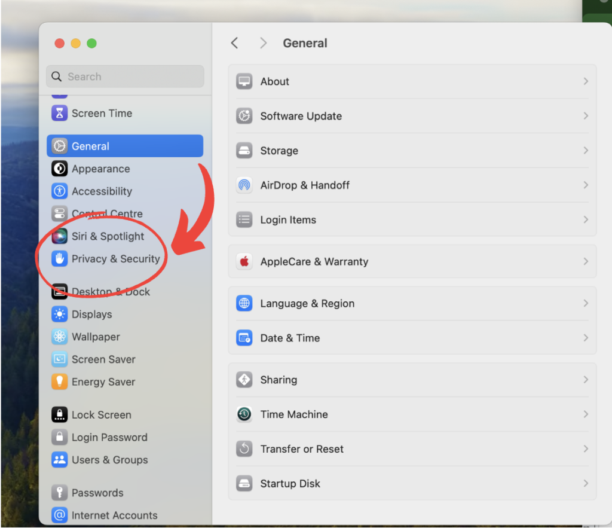Click the Wallpaper icon

59,337
